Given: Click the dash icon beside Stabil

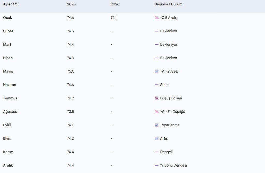Looking at the screenshot, I should click(x=156, y=85).
